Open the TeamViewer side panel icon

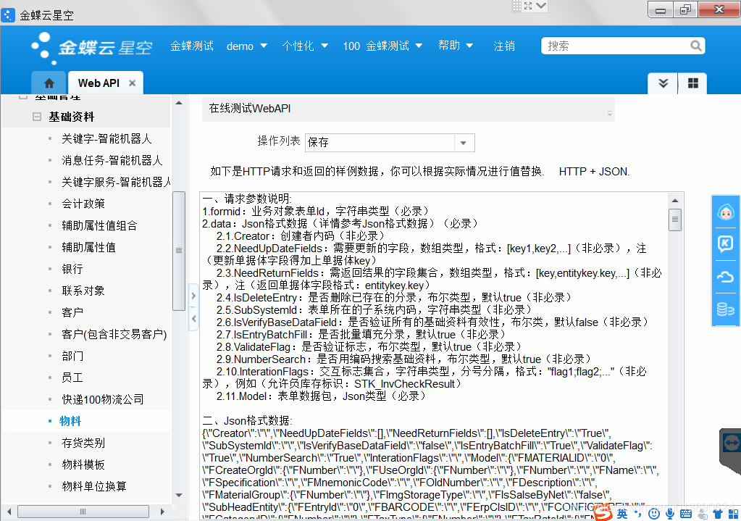click(731, 443)
